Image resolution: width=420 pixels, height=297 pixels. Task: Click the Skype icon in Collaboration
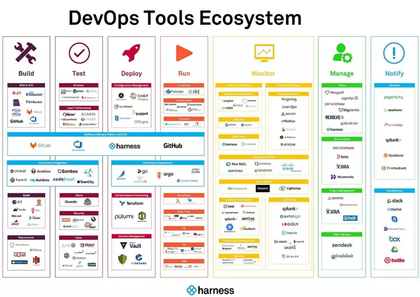[x=394, y=219]
